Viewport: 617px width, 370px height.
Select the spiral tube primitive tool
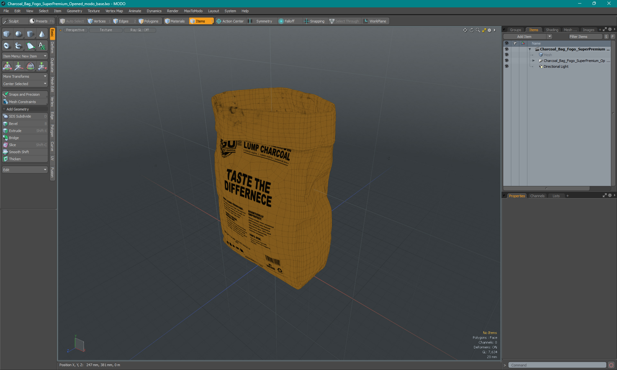click(x=19, y=46)
